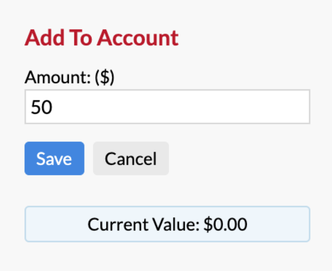Click the light blue Current Value banner
332x271 pixels.
click(167, 224)
